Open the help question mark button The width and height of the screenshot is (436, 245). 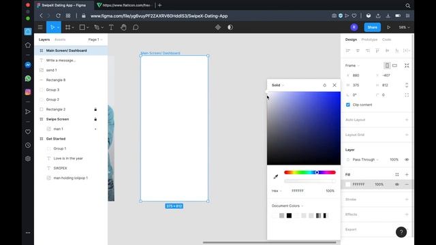(x=401, y=232)
